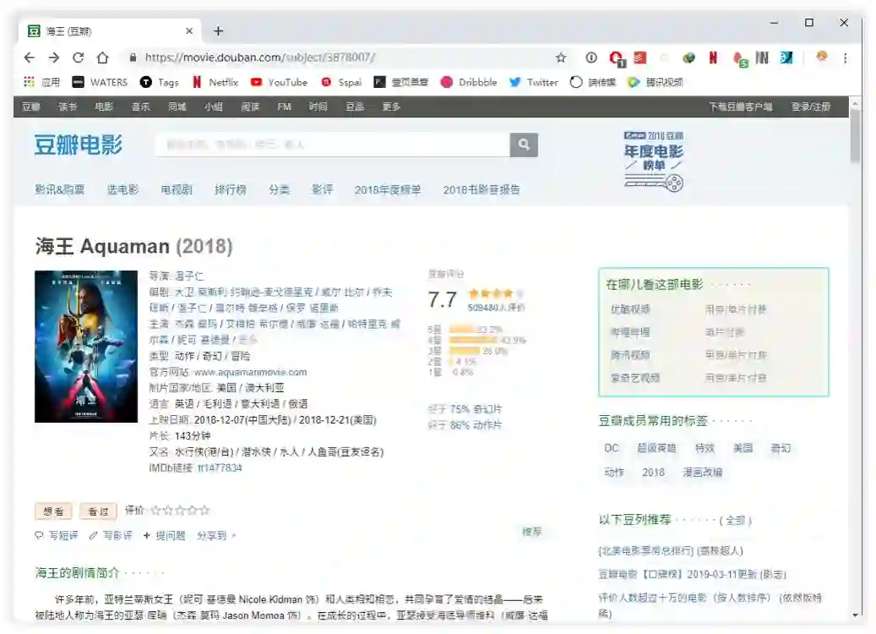Bookmark this page with star icon

tap(561, 57)
